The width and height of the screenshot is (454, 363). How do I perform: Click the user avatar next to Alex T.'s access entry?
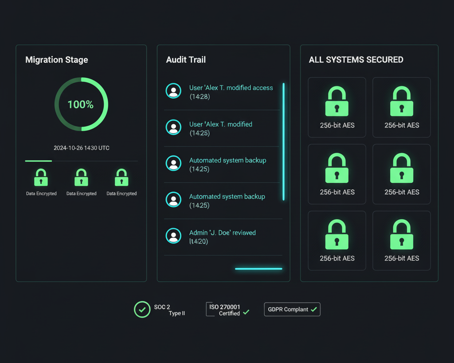173,91
